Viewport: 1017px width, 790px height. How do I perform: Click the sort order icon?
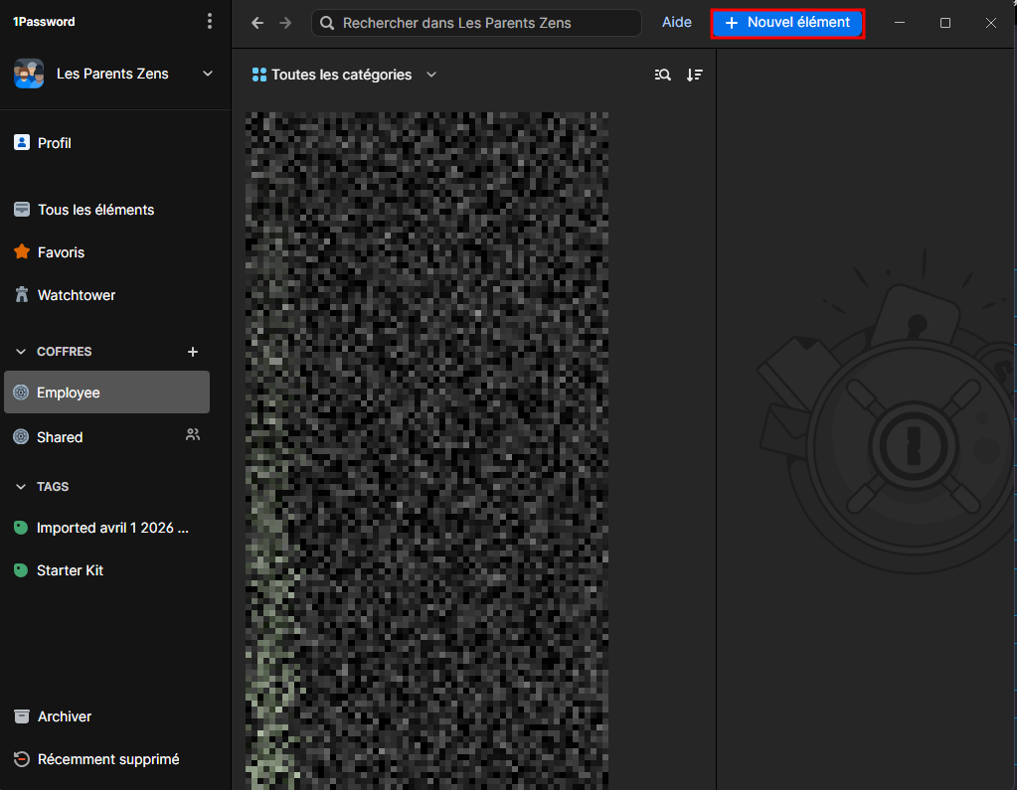[694, 75]
